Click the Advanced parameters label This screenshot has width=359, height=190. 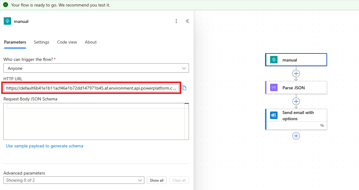24,173
